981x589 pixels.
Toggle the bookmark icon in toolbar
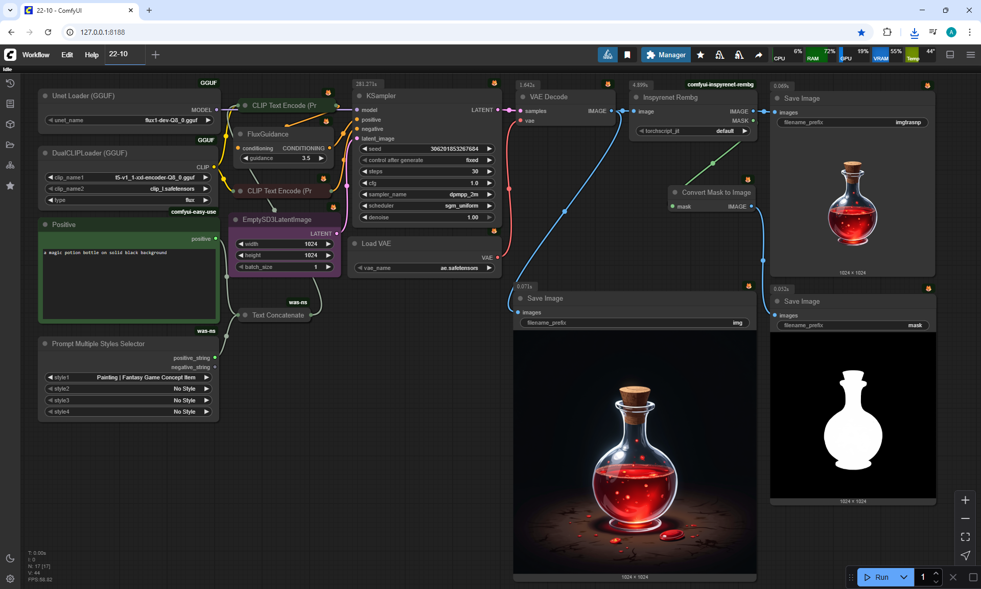(x=627, y=55)
